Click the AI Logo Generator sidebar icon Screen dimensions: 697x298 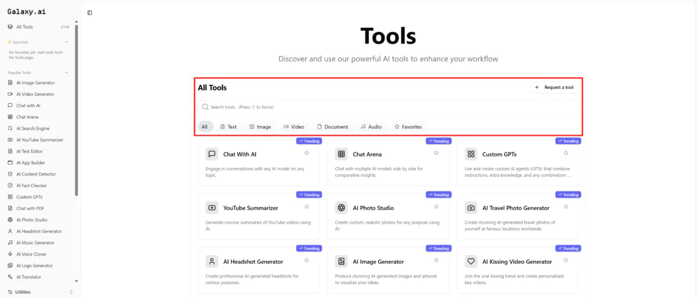pyautogui.click(x=10, y=266)
